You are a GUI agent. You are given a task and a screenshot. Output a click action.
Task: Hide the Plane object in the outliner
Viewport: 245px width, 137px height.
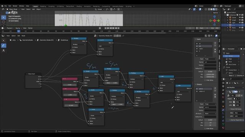(240, 28)
